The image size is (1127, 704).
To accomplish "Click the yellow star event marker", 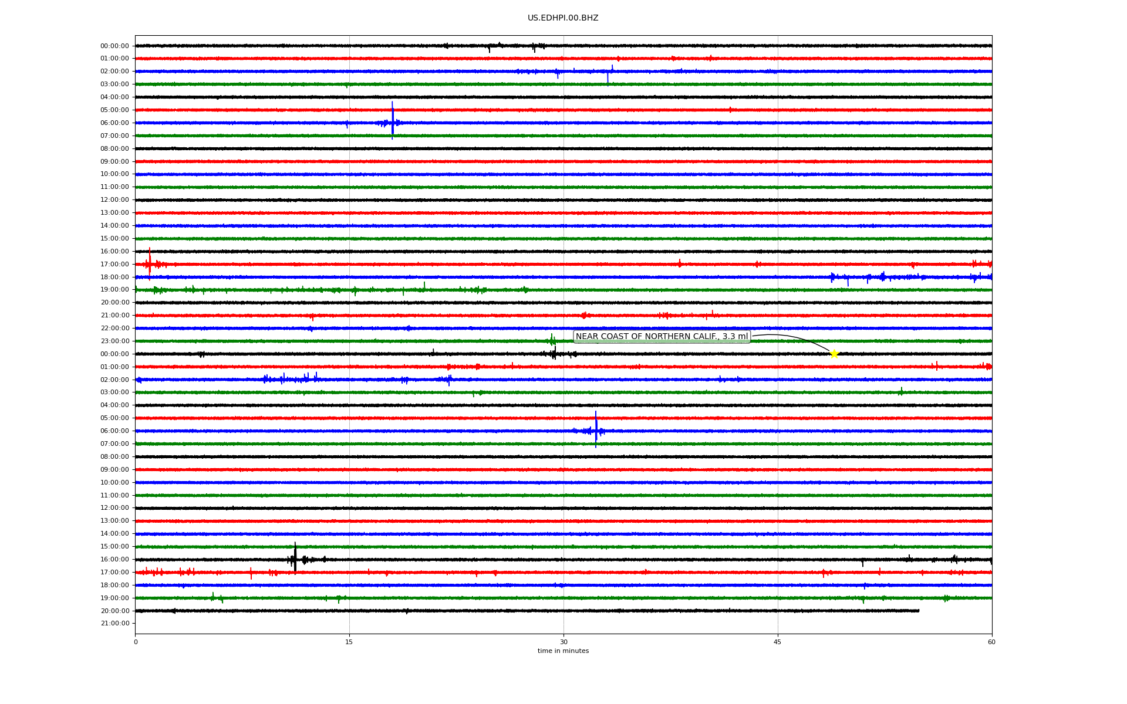I will coord(834,354).
